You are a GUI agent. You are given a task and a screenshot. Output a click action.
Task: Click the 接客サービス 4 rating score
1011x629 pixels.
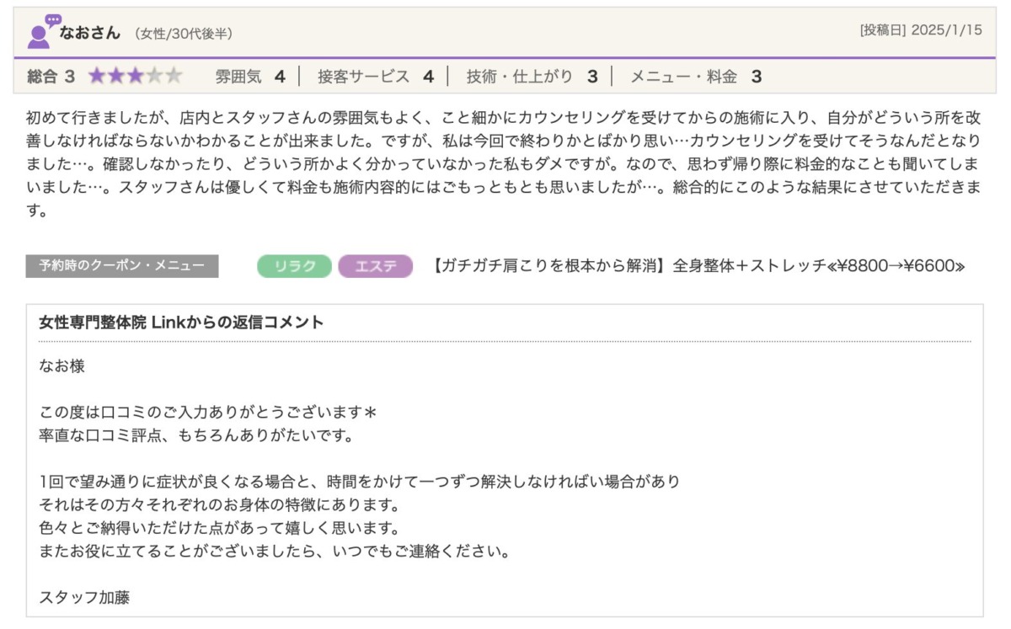(x=375, y=77)
